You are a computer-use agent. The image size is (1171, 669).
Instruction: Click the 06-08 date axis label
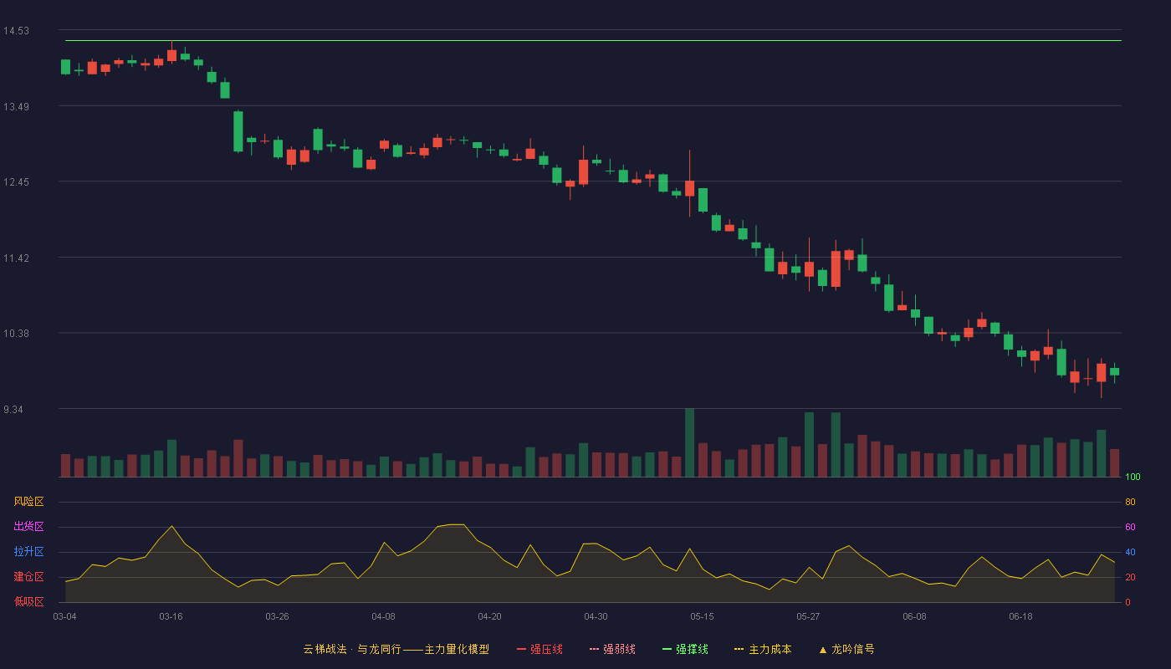pos(914,616)
